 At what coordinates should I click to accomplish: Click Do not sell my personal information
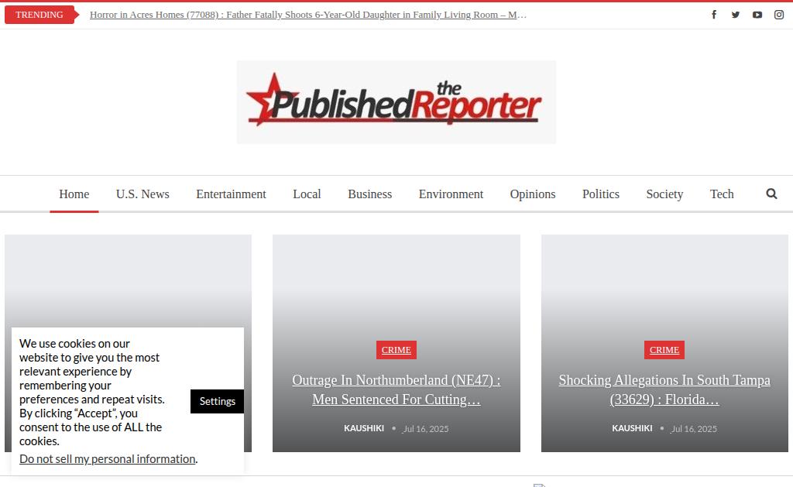tap(108, 458)
